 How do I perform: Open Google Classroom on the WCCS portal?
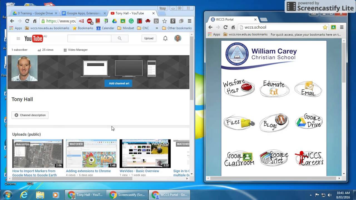(x=239, y=159)
